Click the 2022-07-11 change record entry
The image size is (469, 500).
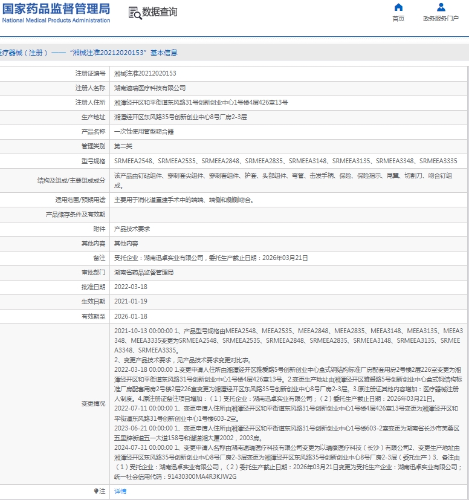(286, 414)
